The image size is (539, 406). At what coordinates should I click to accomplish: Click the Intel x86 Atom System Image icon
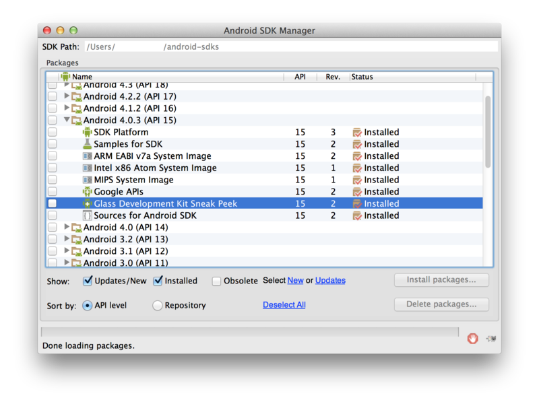click(x=88, y=168)
